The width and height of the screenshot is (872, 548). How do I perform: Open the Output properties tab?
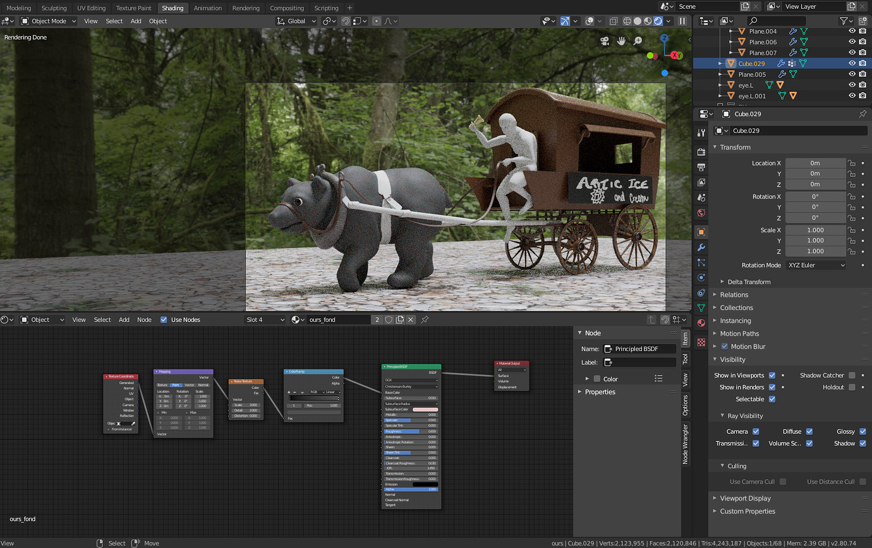(x=701, y=167)
